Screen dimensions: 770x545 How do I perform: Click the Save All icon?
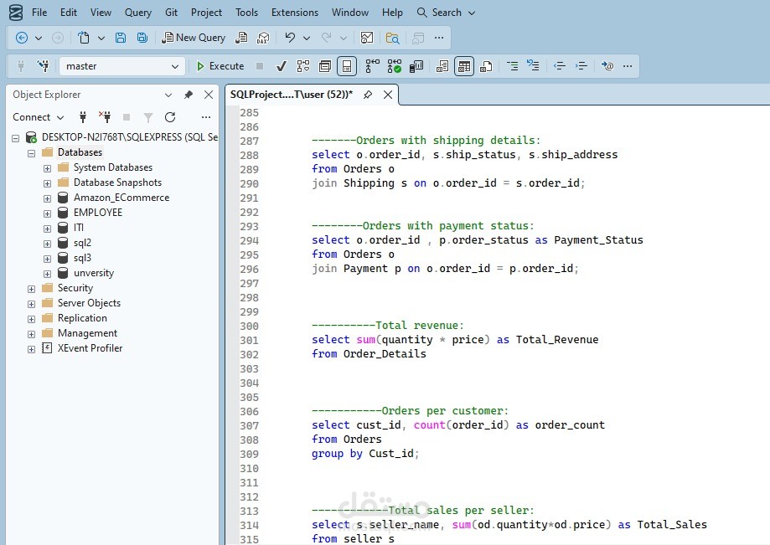click(x=142, y=38)
